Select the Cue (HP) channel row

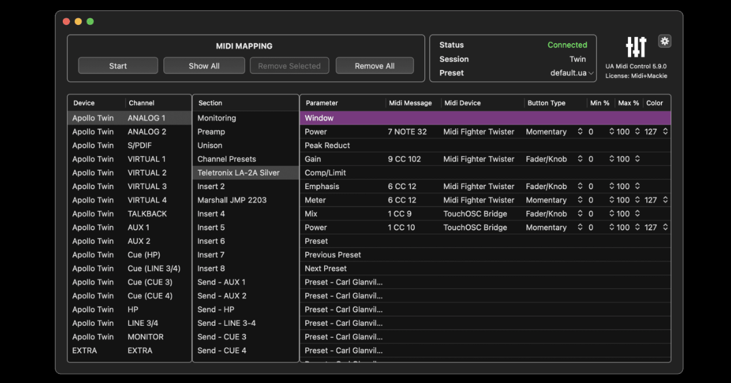(129, 255)
